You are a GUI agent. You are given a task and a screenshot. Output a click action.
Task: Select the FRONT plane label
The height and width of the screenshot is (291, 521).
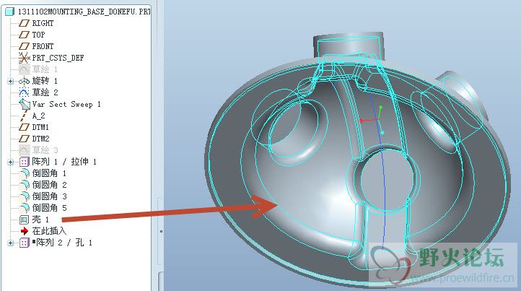click(x=43, y=46)
